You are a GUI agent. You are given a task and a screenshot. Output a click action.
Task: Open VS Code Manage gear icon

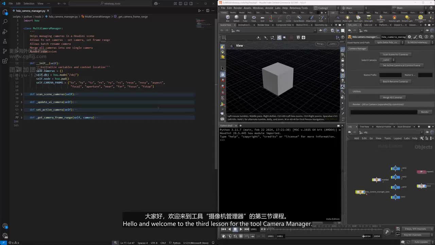(5, 235)
